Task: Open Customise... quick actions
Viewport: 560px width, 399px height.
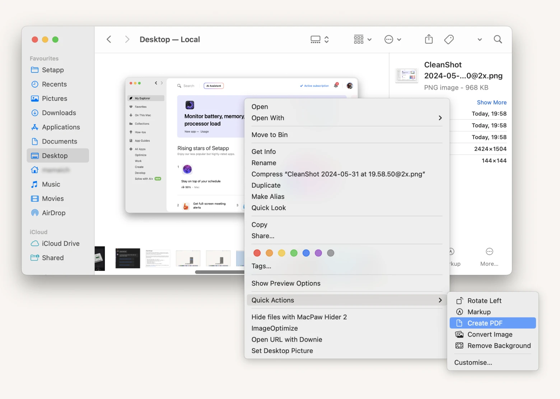Action: 493,362
